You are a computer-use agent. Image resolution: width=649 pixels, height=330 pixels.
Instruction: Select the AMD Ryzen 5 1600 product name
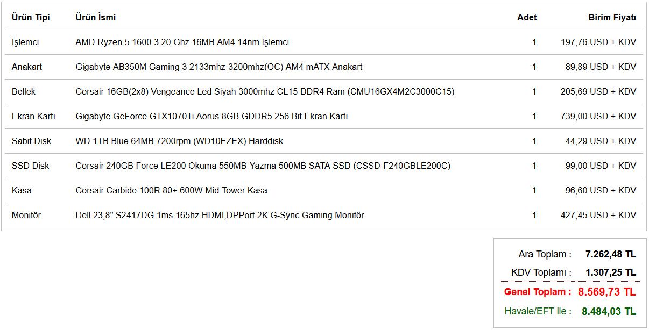click(x=182, y=42)
